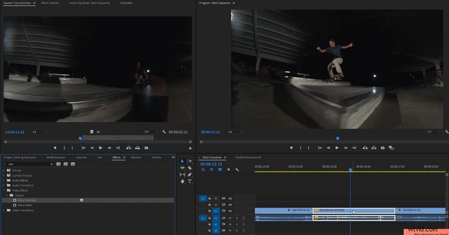Viewport: 449px width, 235px height.
Task: Switch to Audio Clip Mixer tab
Action: (x=89, y=3)
